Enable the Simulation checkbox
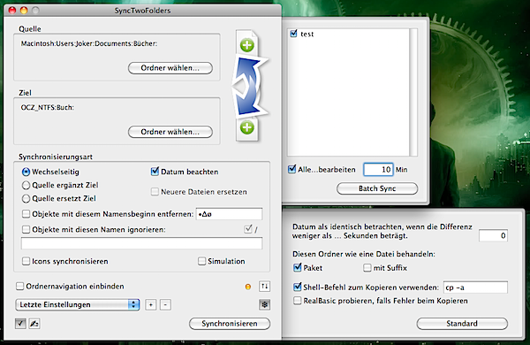This screenshot has height=345, width=530. coord(201,261)
